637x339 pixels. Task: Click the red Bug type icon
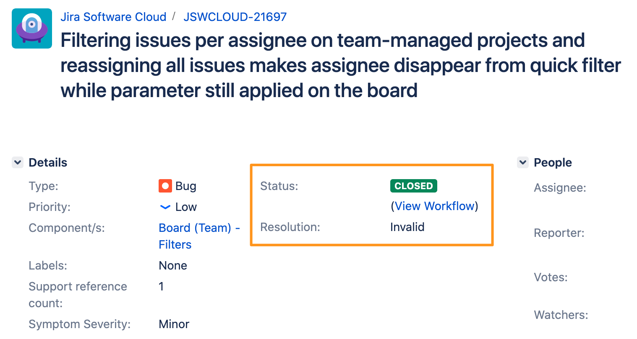click(x=165, y=186)
